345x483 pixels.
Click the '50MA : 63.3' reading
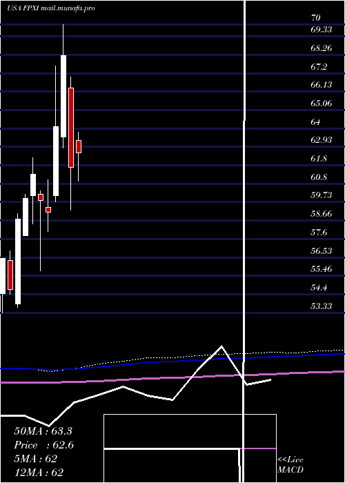pyautogui.click(x=43, y=431)
